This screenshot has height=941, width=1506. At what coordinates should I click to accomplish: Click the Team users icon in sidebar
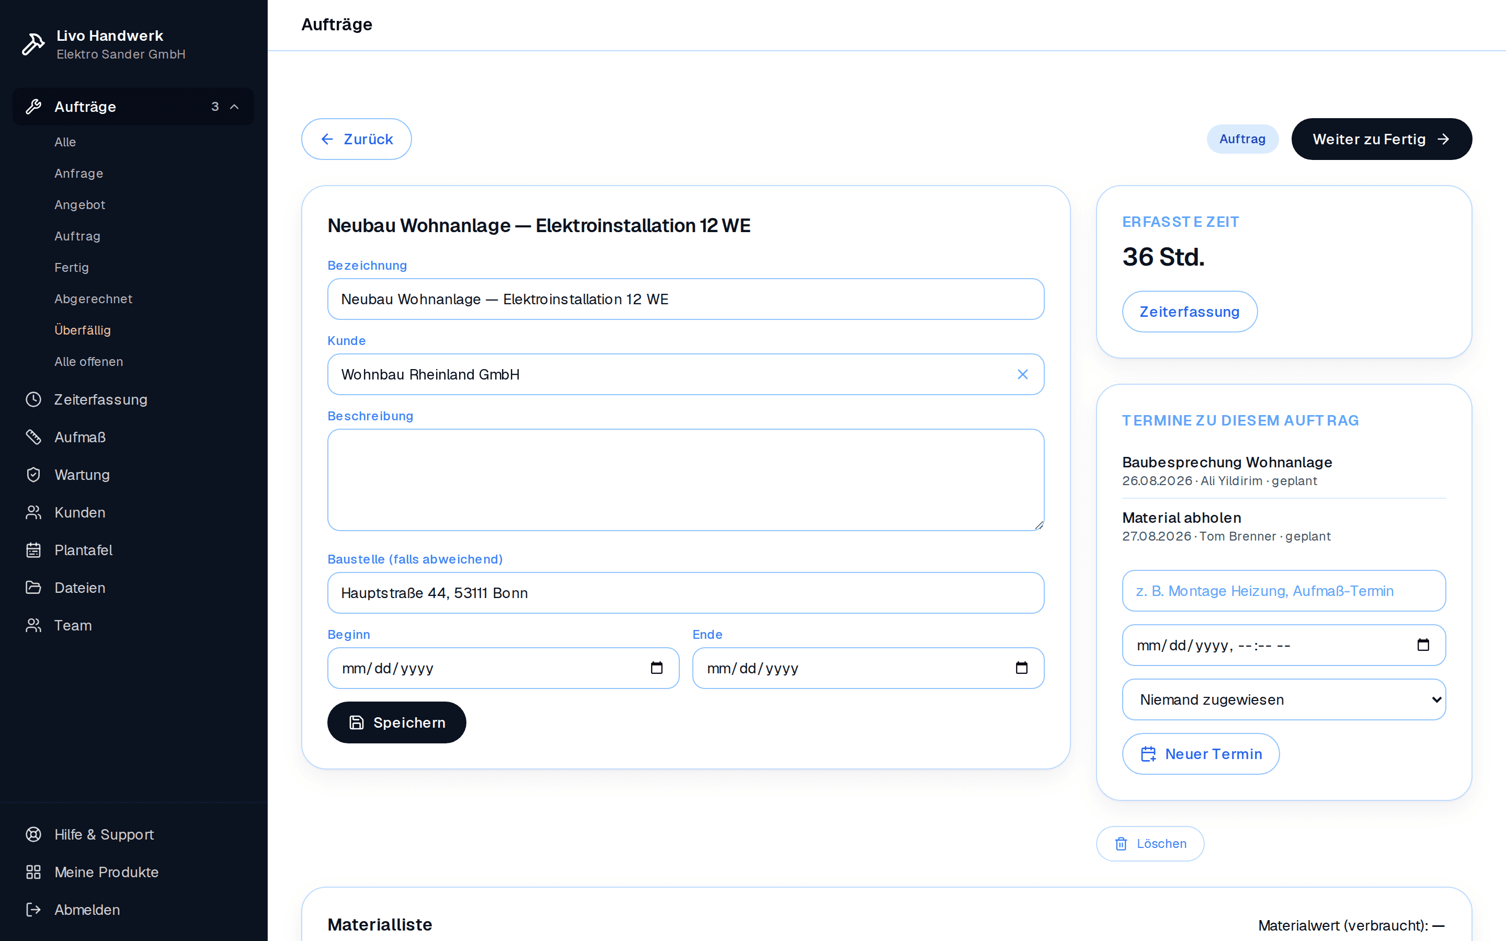[x=33, y=625]
